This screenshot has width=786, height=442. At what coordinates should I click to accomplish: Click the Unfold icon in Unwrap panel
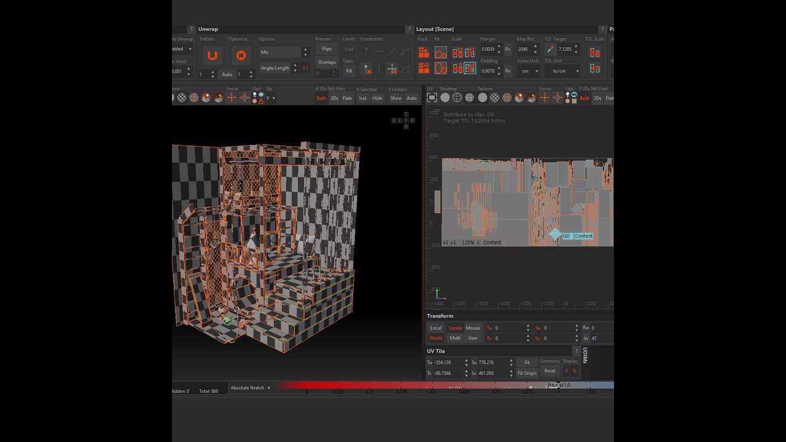click(212, 55)
